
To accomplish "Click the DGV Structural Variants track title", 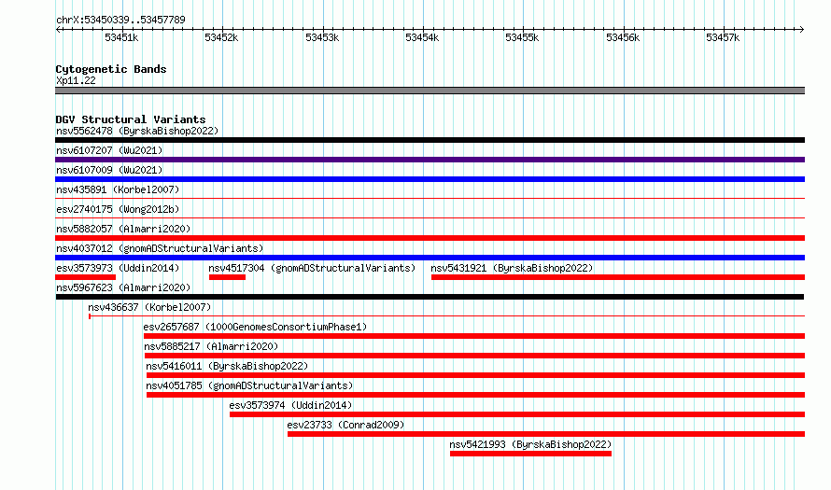I will coord(131,119).
